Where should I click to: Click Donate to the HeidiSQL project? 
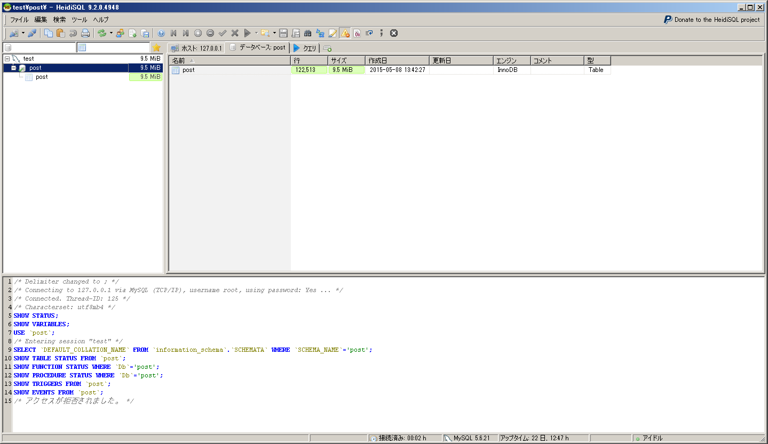[x=711, y=20]
